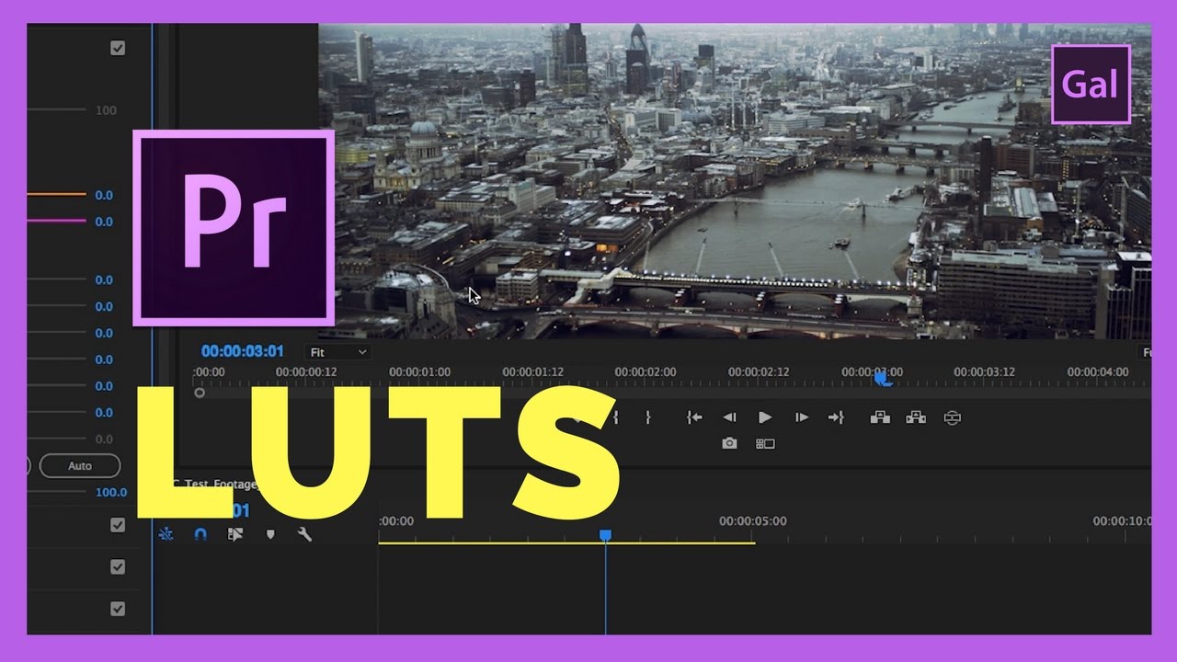Click the orange slider line
Screen dimensions: 1177x662
coord(56,195)
